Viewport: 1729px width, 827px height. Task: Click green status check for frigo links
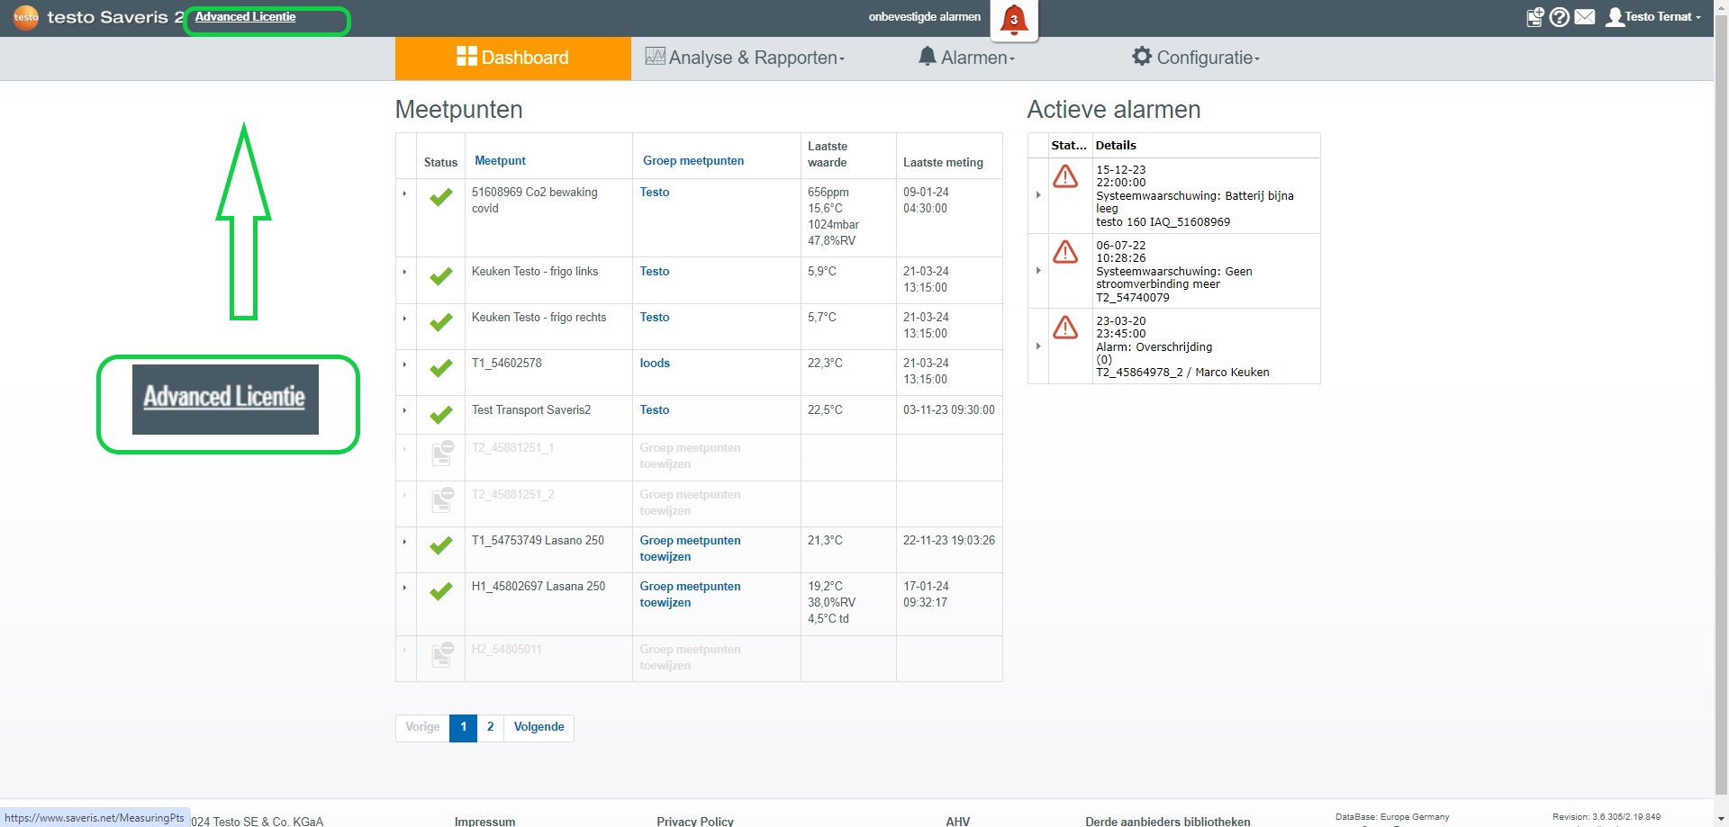pyautogui.click(x=441, y=276)
